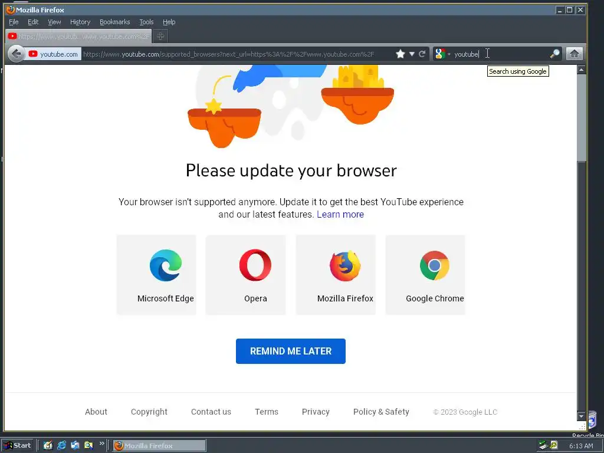Open the Edit menu
The width and height of the screenshot is (604, 453).
[x=33, y=22]
